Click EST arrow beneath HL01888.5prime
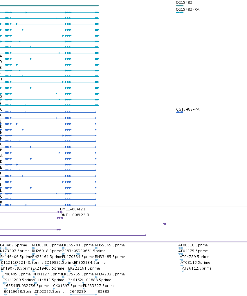 click(x=83, y=283)
